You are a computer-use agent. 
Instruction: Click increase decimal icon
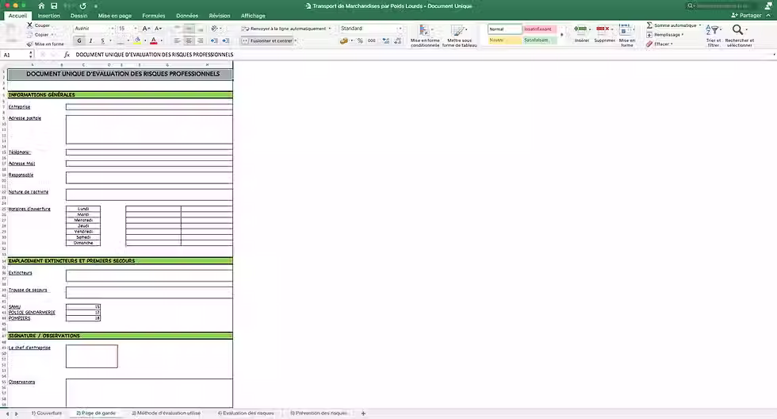tap(385, 40)
